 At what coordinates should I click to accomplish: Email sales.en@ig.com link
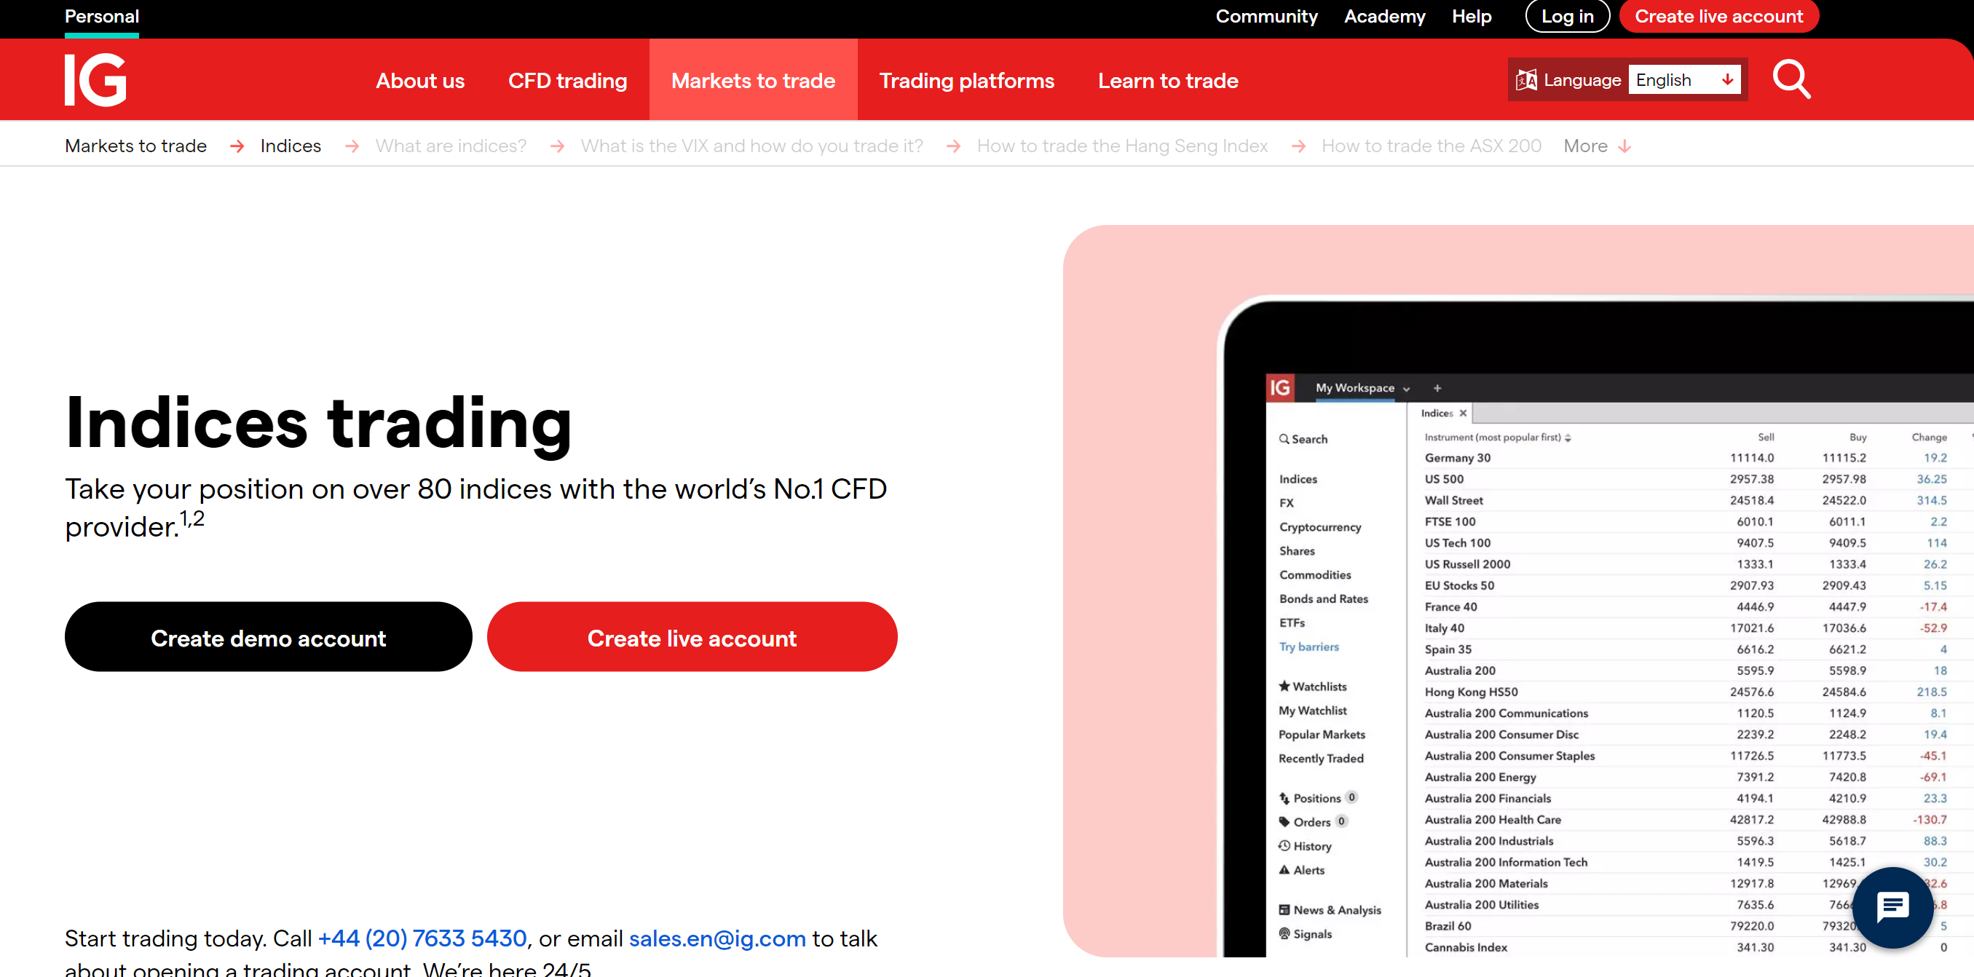(716, 938)
